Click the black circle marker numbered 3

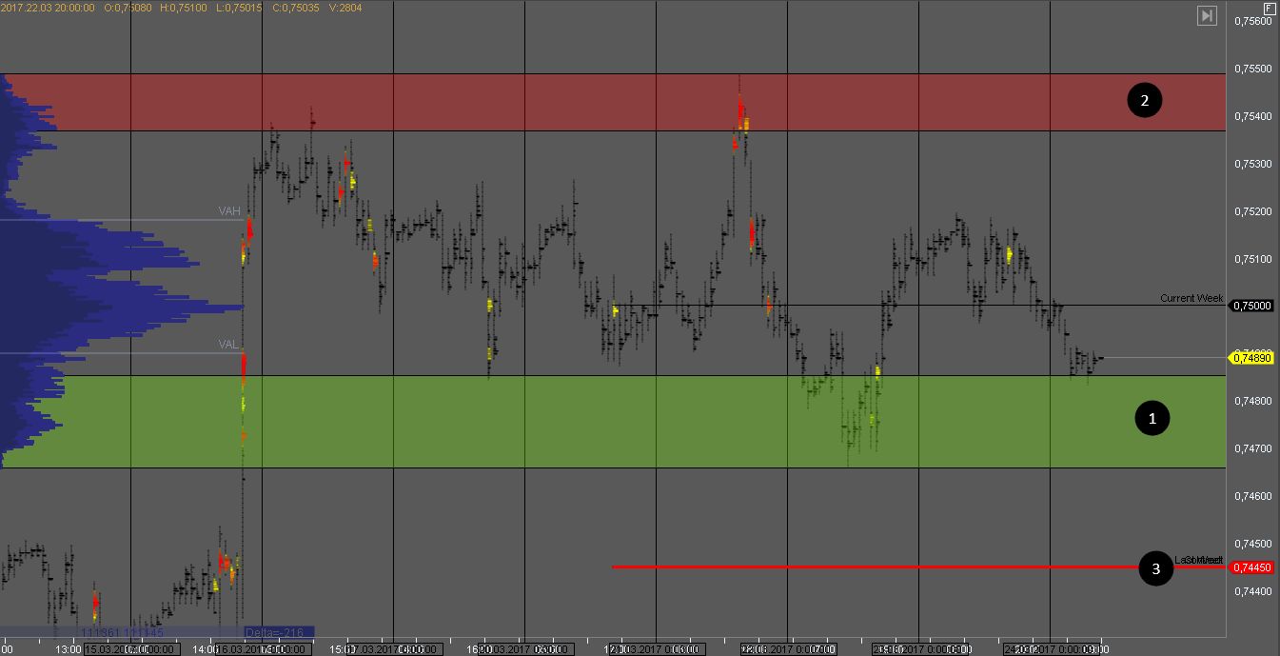tap(1155, 569)
